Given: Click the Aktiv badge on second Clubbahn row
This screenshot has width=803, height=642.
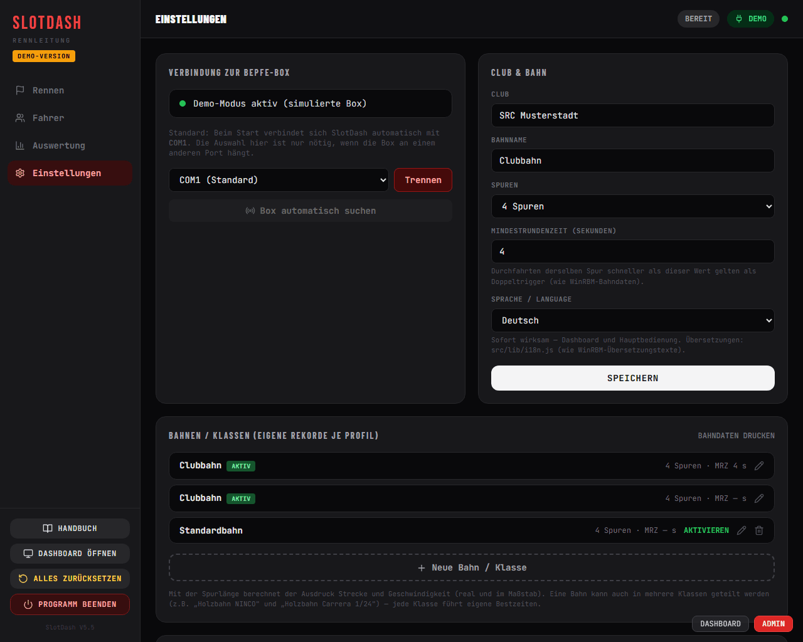Looking at the screenshot, I should pyautogui.click(x=241, y=498).
